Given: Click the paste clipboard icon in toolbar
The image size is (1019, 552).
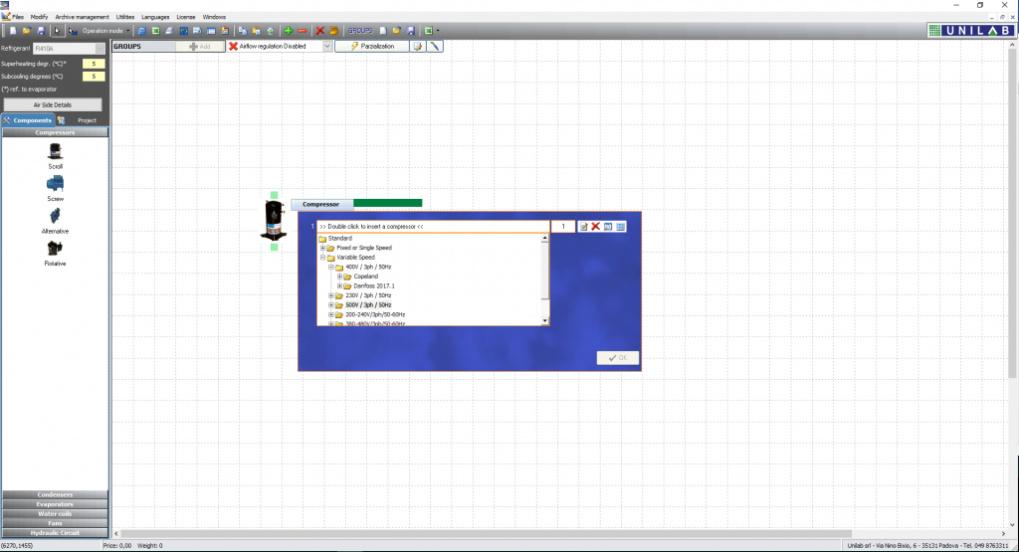Looking at the screenshot, I should pos(257,31).
